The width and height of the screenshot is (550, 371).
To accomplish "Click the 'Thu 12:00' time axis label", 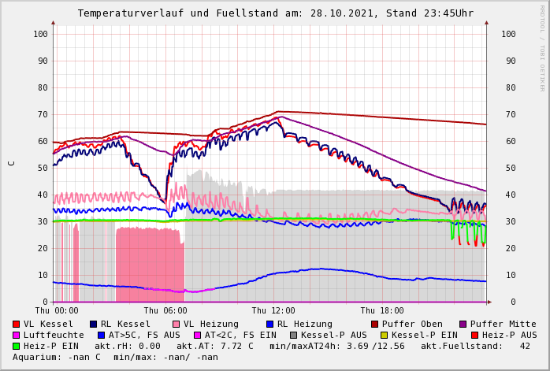I will [x=273, y=311].
